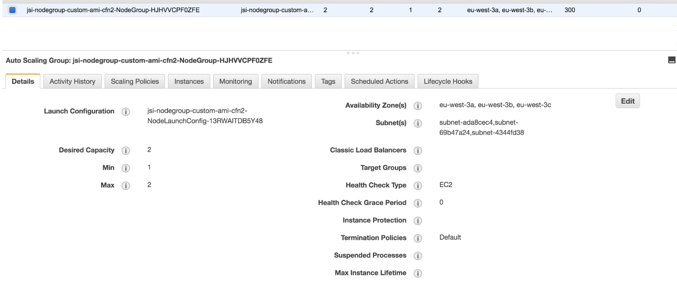The width and height of the screenshot is (677, 286).
Task: Click info icon beside Desired Capacity
Action: coord(126,151)
